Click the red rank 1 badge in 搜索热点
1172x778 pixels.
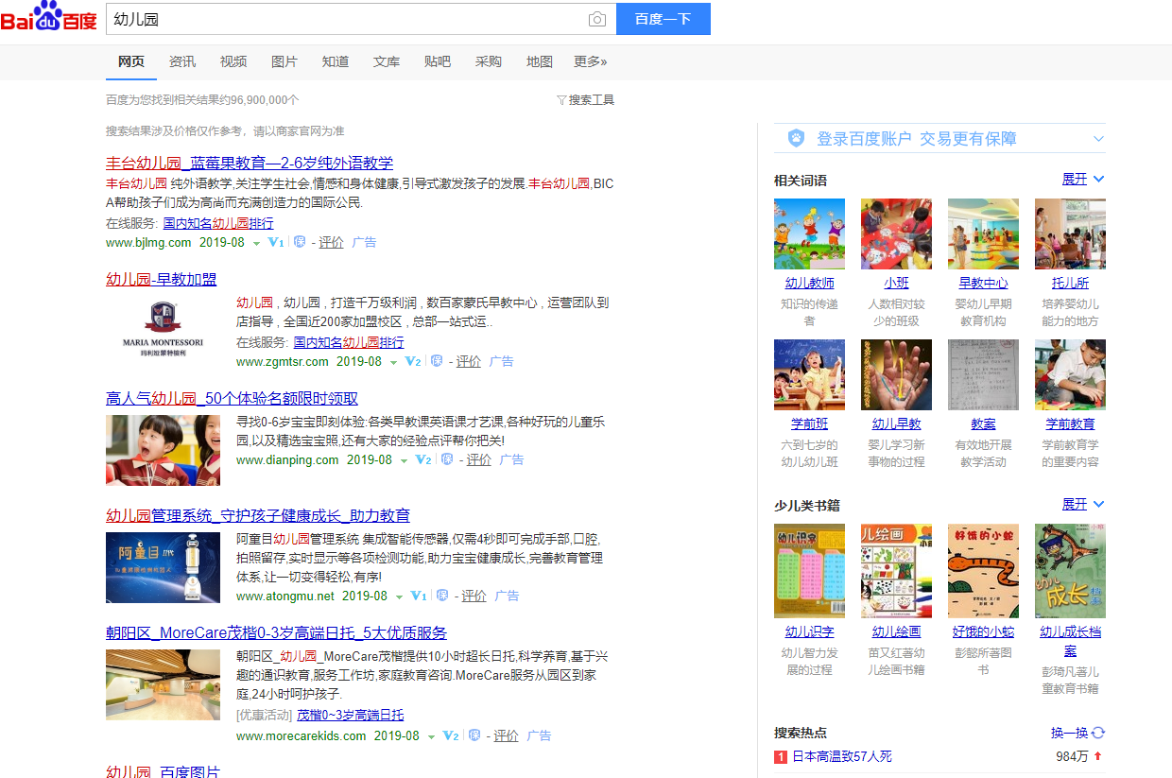pyautogui.click(x=781, y=757)
